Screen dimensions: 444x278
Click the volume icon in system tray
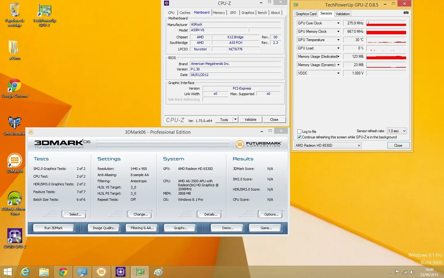[412, 272]
